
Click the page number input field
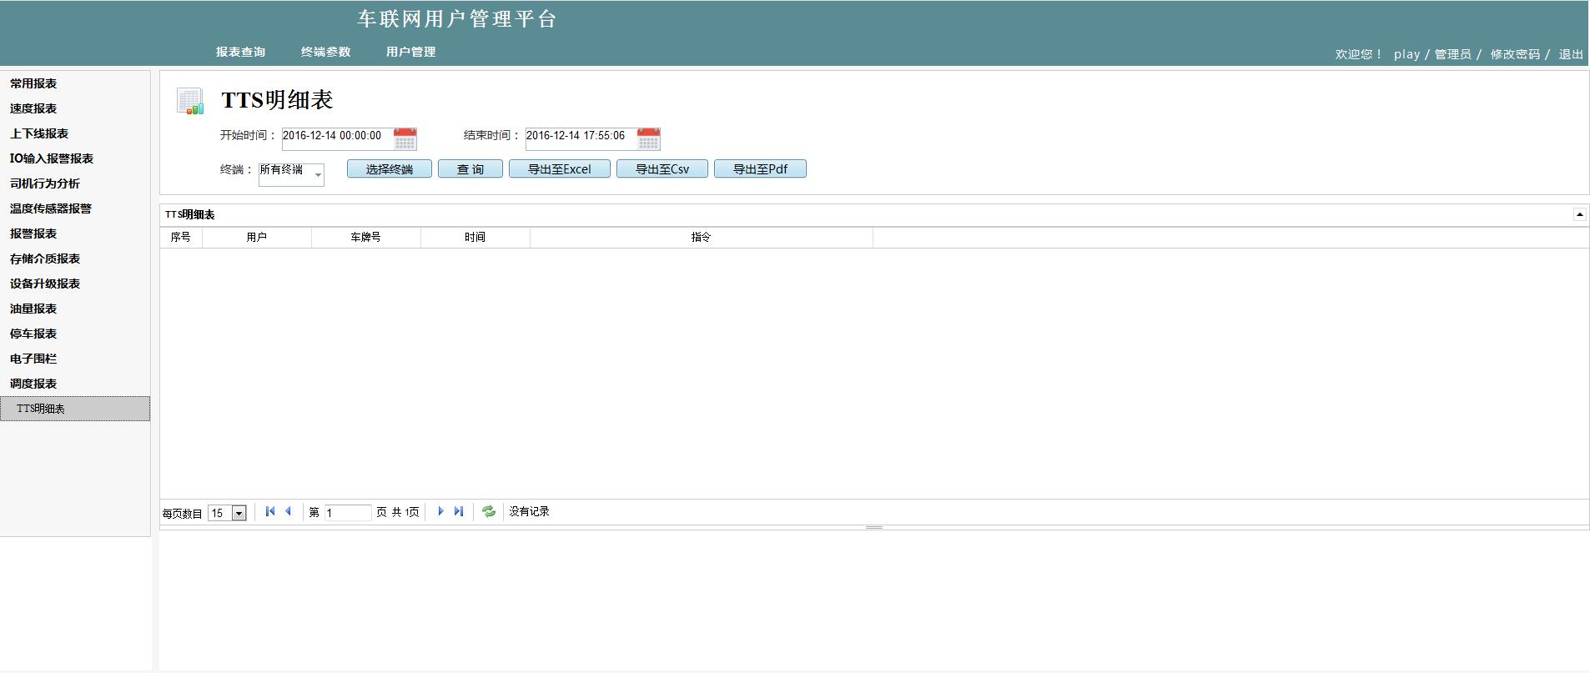pos(347,513)
